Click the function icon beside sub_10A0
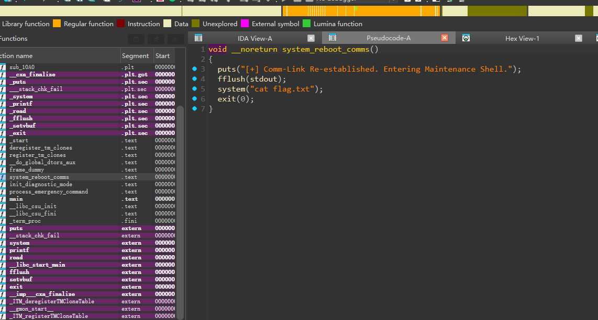Image resolution: width=598 pixels, height=320 pixels. (x=3, y=67)
